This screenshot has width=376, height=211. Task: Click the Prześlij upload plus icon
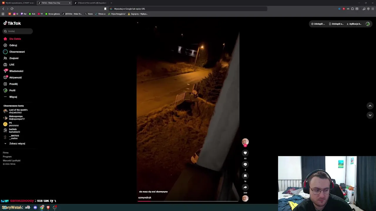(x=5, y=84)
